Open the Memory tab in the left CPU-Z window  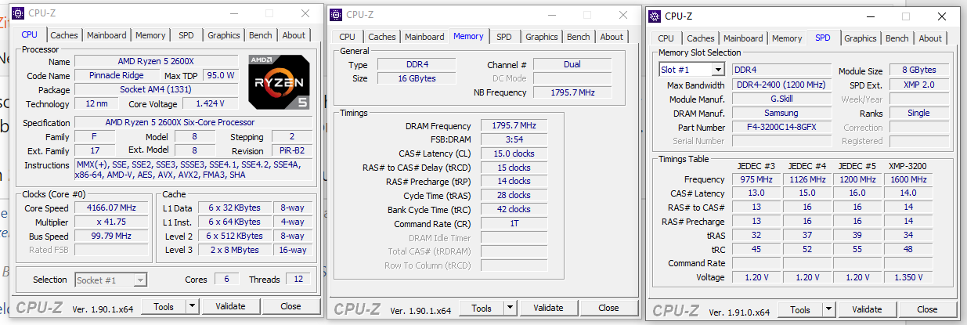(150, 35)
